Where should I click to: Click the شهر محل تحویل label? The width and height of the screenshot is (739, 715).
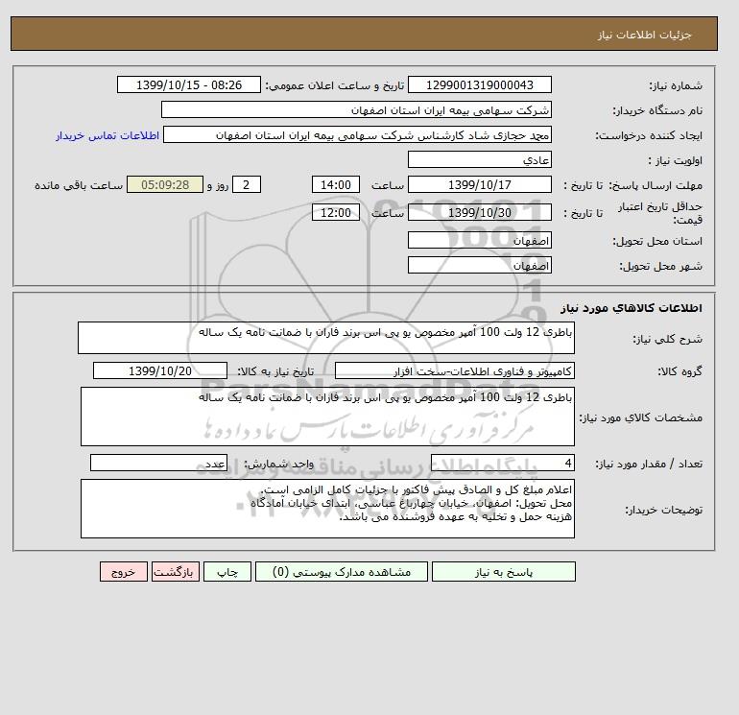tap(660, 266)
